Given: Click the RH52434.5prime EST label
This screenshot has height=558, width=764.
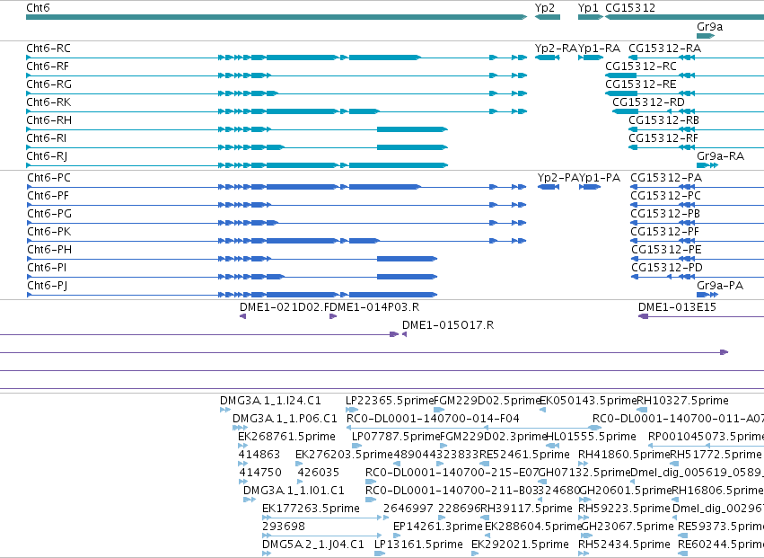Looking at the screenshot, I should tap(624, 545).
